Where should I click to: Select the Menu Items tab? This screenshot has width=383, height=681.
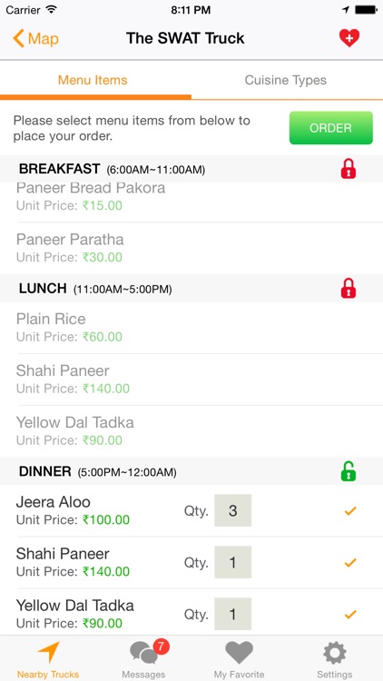pyautogui.click(x=93, y=80)
